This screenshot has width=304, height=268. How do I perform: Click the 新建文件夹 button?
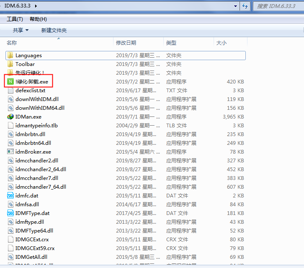(x=54, y=30)
